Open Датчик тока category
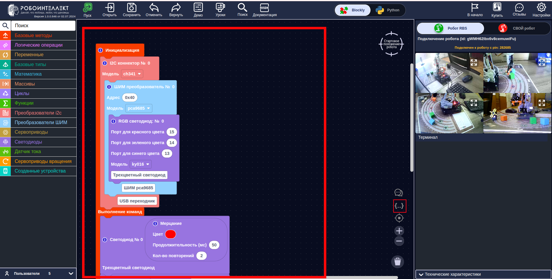The image size is (552, 279). click(x=38, y=152)
